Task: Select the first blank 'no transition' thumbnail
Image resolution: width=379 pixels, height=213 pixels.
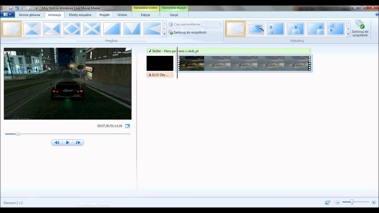Action: tap(12, 29)
